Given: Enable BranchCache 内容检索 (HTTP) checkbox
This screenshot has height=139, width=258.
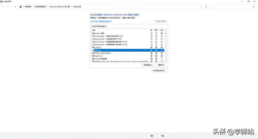Looking at the screenshot, I should pyautogui.click(x=93, y=39).
